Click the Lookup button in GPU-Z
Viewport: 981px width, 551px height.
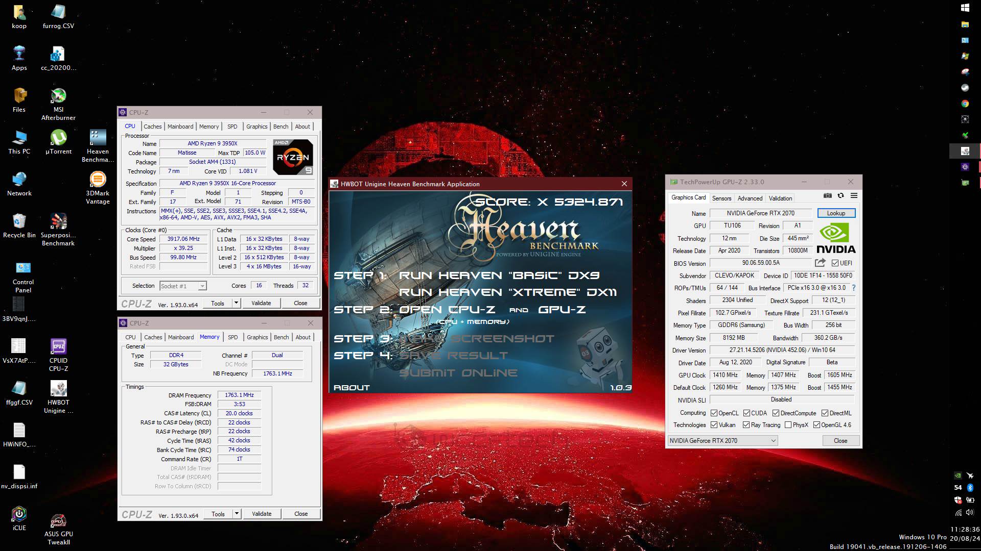(836, 213)
